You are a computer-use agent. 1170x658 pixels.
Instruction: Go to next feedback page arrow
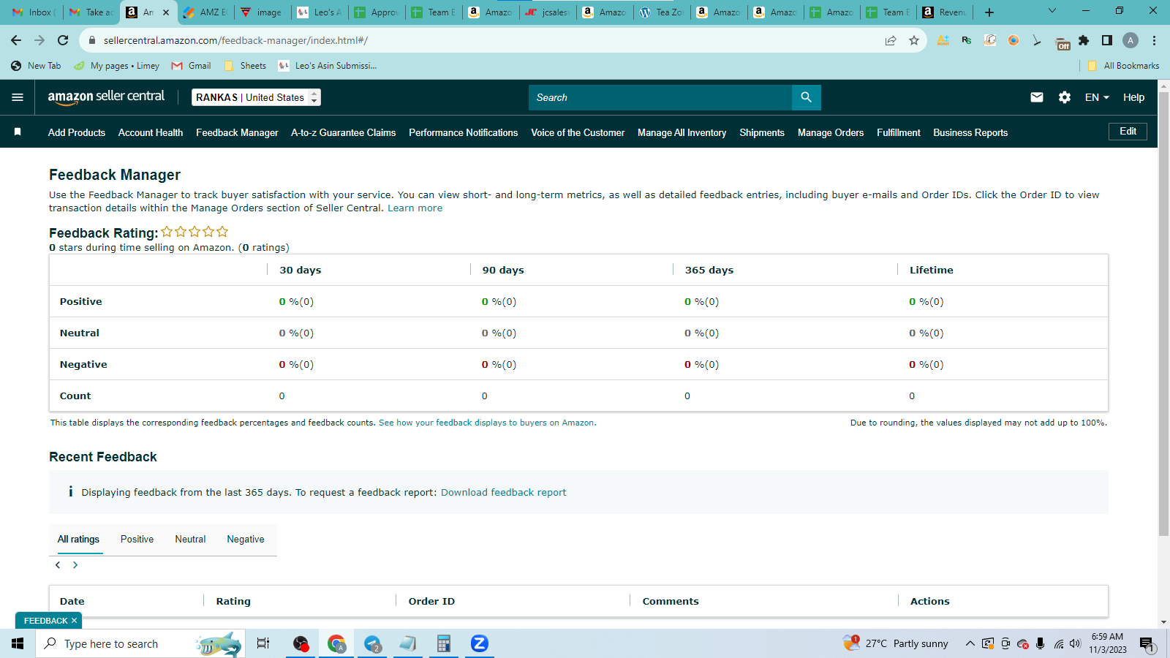pos(75,565)
